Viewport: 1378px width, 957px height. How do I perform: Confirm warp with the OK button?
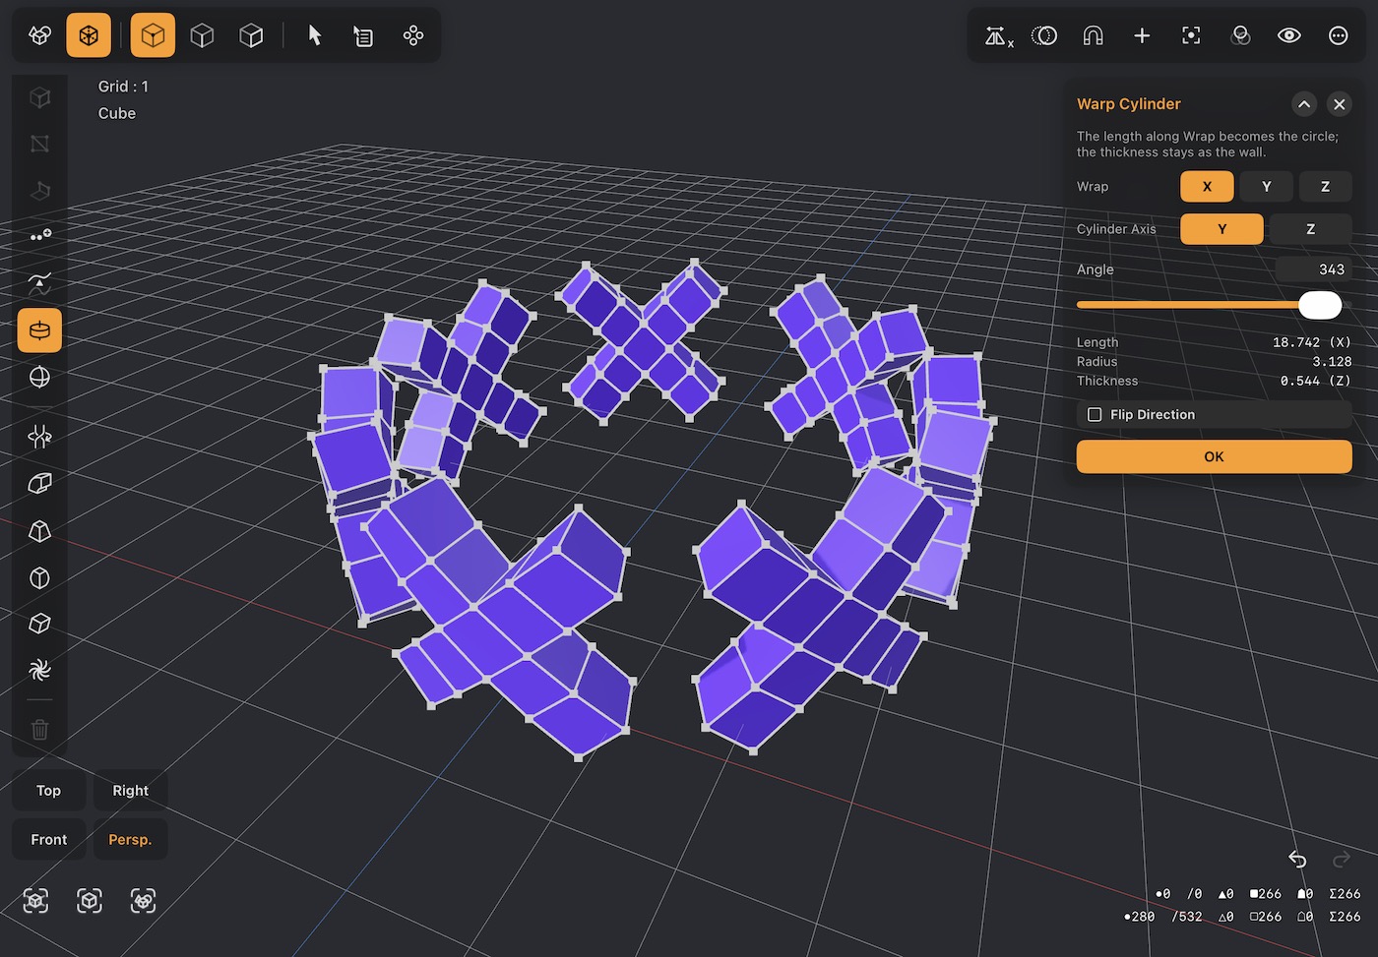point(1214,456)
